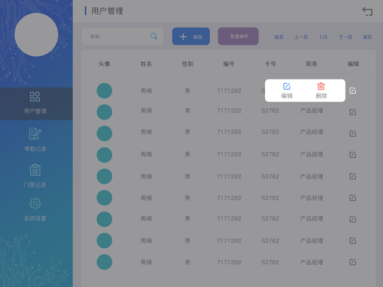
Task: Go to 尾页 in the pagination
Action: click(367, 37)
